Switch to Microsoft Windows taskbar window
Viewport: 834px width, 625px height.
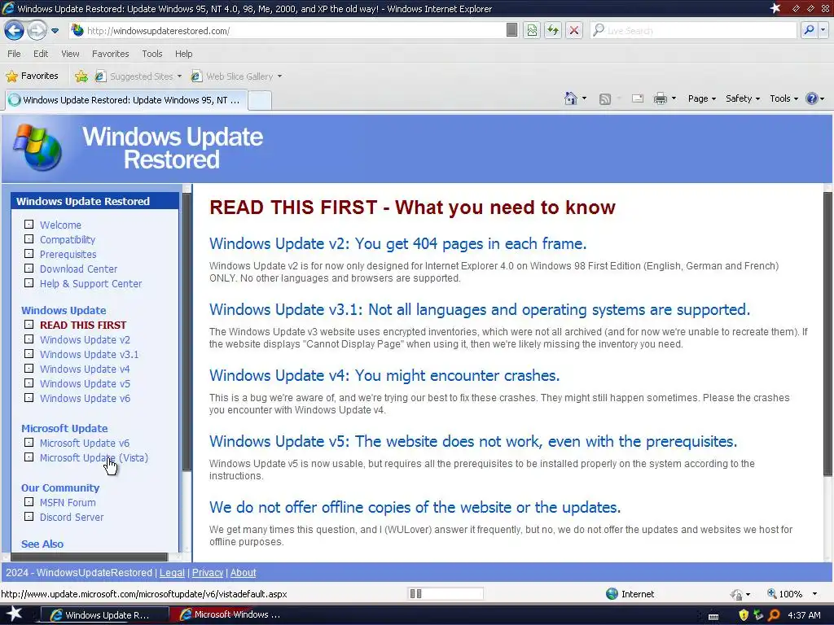click(x=230, y=614)
